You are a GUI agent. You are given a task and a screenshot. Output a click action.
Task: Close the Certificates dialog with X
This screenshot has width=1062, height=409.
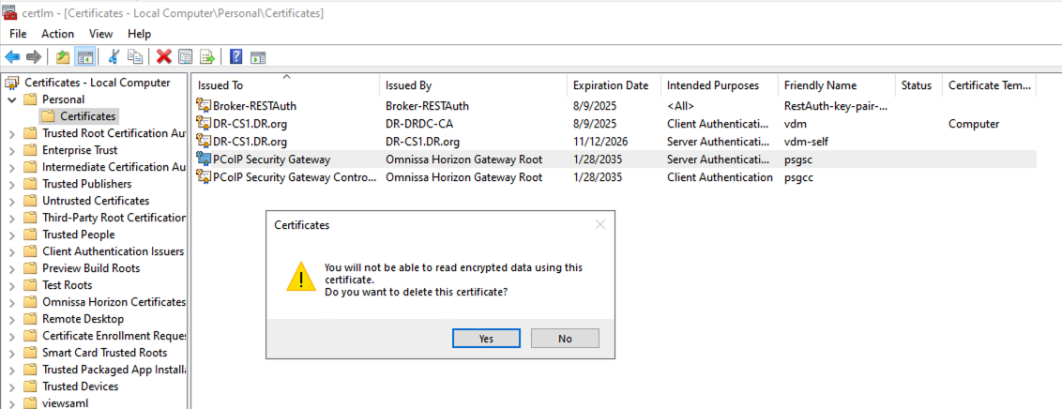point(600,225)
